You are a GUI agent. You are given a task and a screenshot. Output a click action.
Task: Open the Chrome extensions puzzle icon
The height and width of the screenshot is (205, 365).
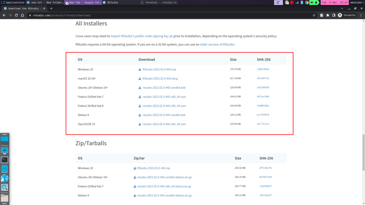[328, 15]
